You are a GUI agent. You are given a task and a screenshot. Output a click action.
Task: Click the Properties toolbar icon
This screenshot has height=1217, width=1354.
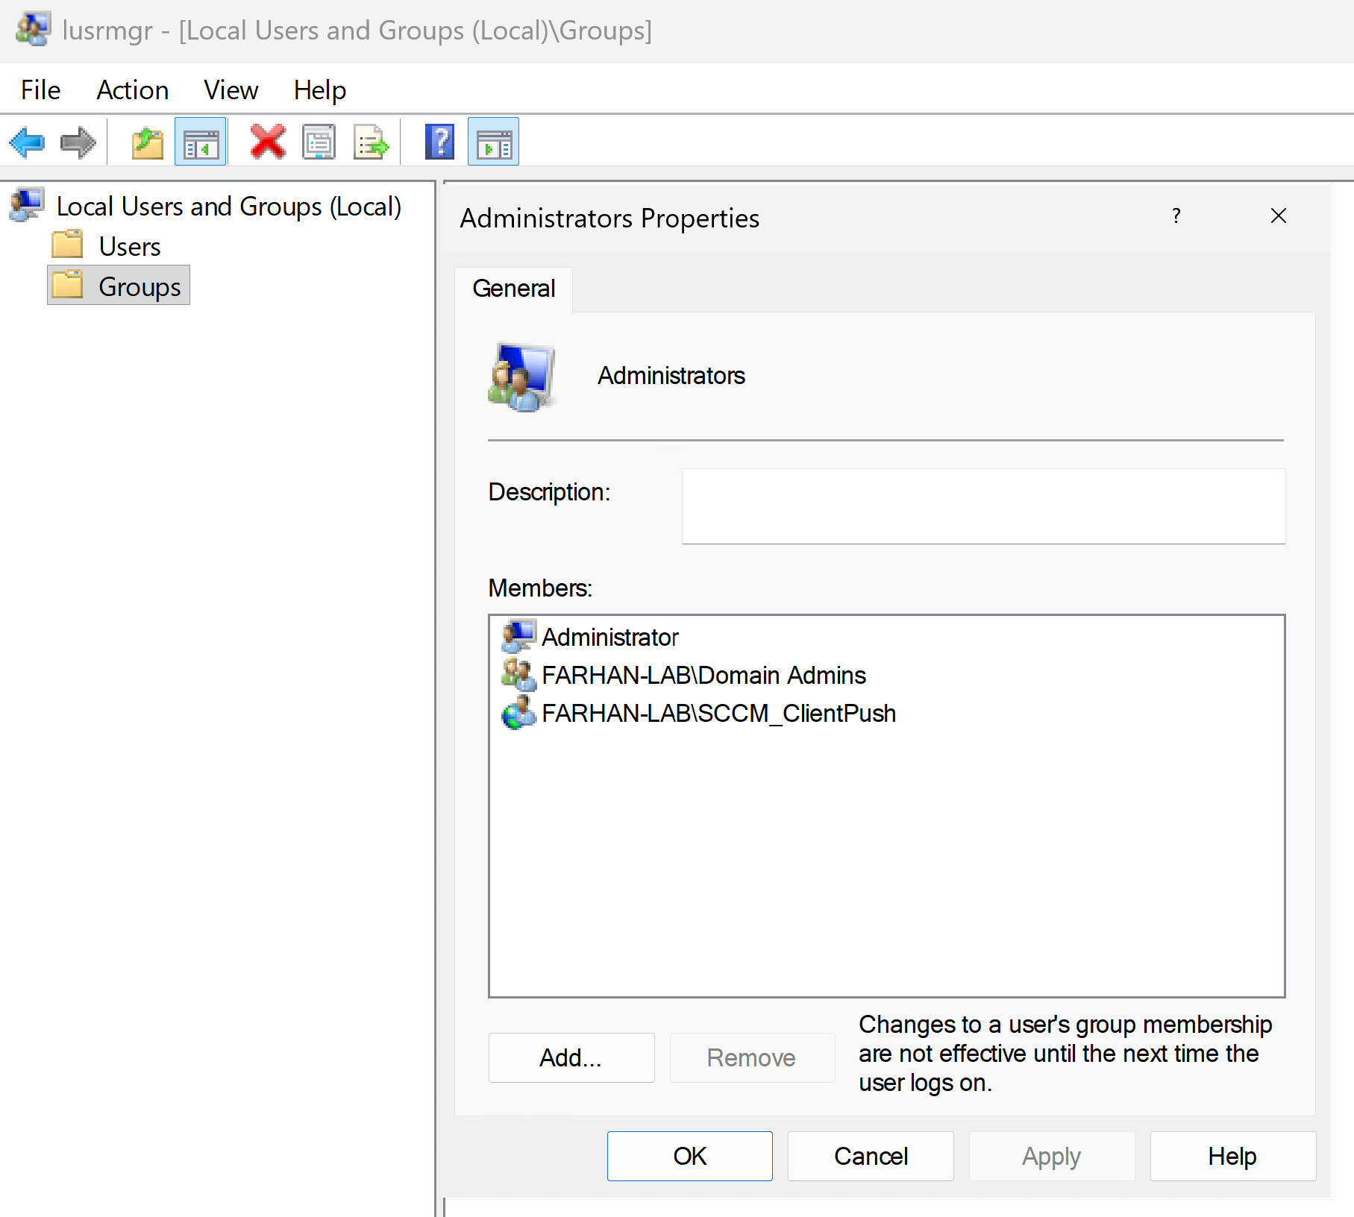[319, 142]
